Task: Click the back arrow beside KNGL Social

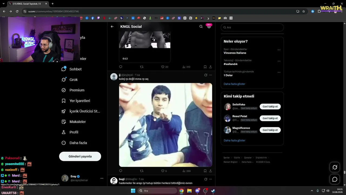Action: [x=112, y=27]
